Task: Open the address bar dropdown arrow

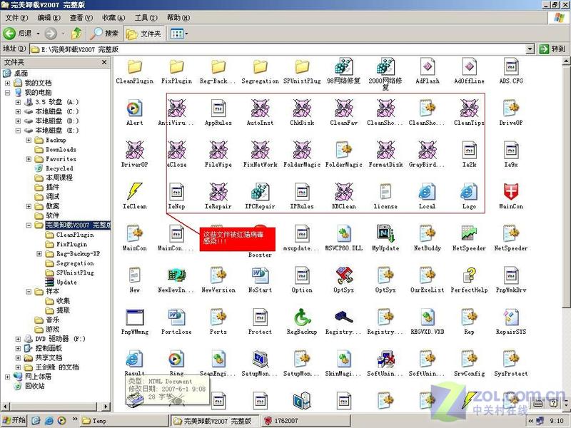Action: (530, 49)
